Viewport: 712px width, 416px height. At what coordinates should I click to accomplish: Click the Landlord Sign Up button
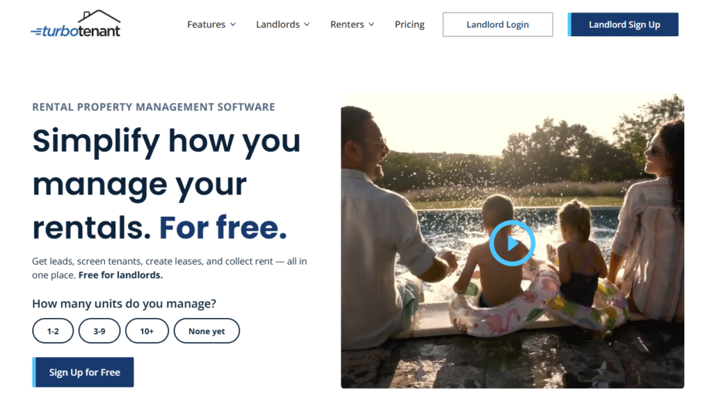click(623, 24)
